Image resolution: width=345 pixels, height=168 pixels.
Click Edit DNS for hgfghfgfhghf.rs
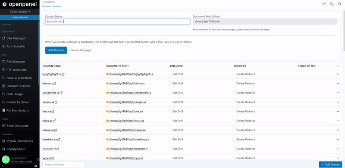click(178, 74)
